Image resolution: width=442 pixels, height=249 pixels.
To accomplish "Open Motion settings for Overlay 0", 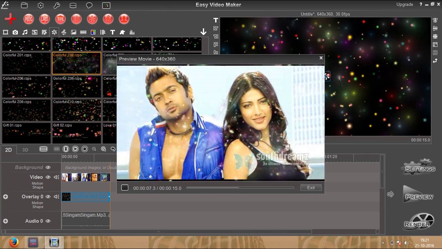I will coord(38,203).
